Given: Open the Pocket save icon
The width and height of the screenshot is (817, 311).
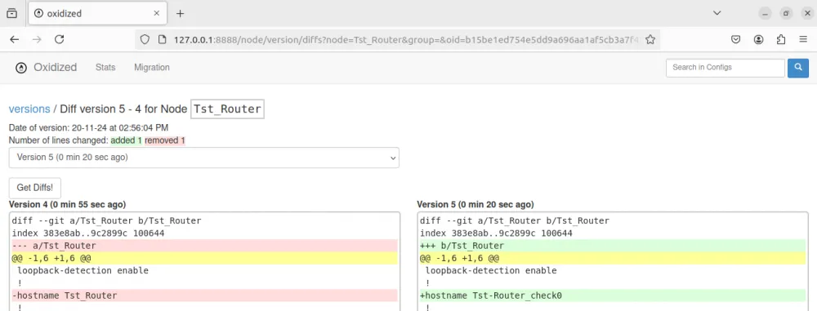Looking at the screenshot, I should pos(736,40).
